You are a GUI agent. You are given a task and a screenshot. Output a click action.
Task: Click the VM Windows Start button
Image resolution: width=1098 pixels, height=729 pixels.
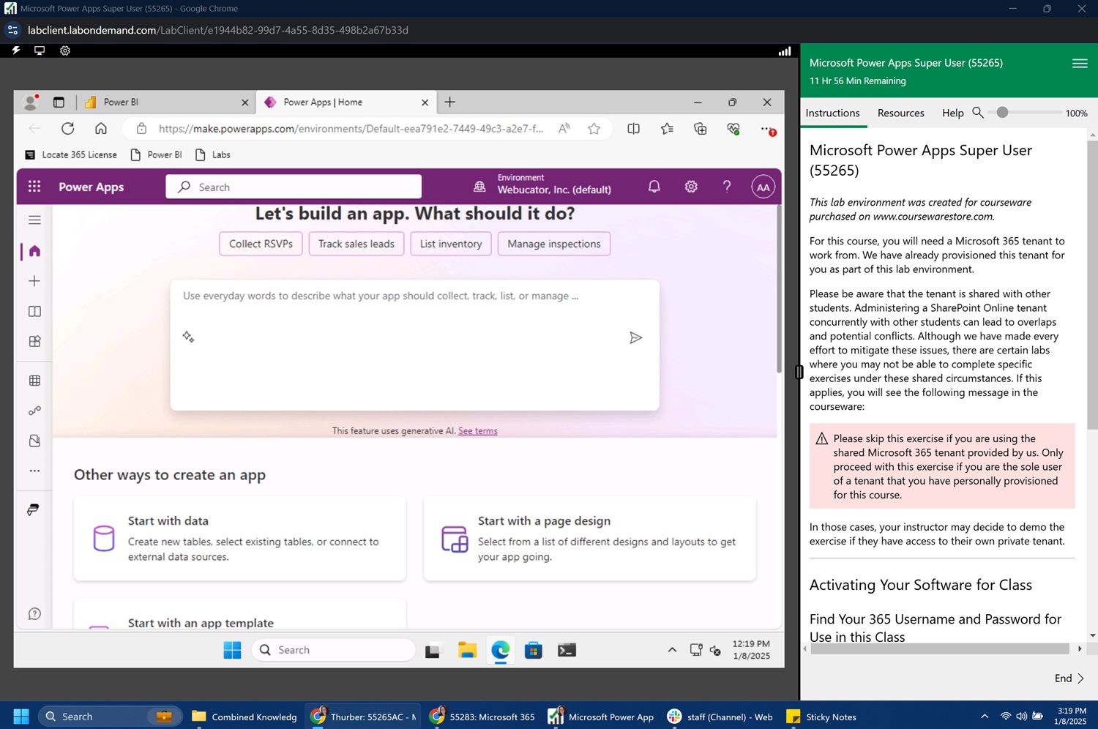[x=232, y=650]
